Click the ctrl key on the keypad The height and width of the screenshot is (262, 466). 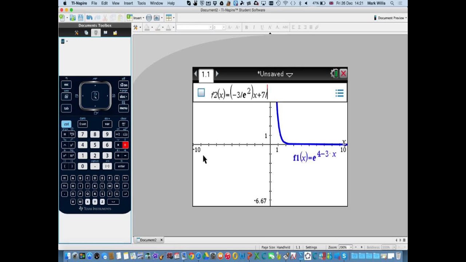click(66, 124)
